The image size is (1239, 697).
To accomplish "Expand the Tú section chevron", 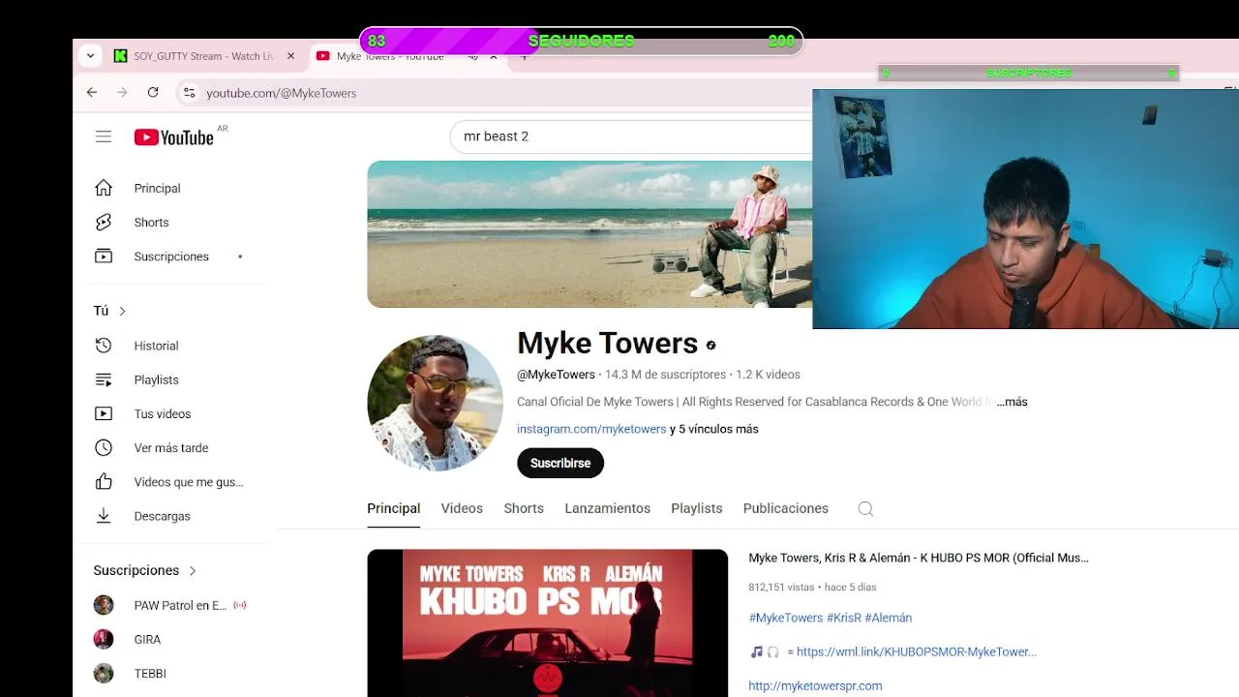I will tap(122, 311).
